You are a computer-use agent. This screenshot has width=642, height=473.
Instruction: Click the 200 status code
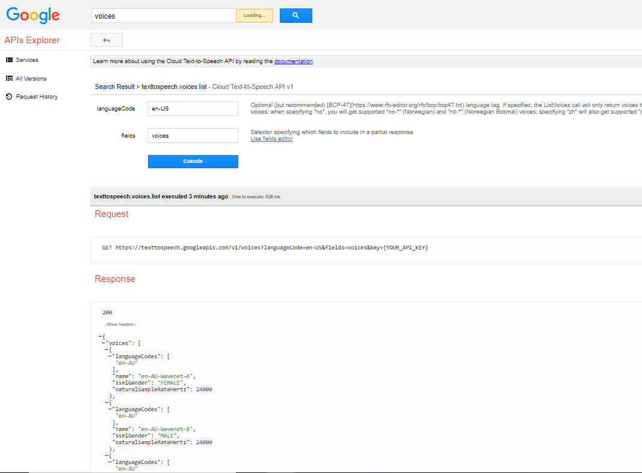click(107, 313)
